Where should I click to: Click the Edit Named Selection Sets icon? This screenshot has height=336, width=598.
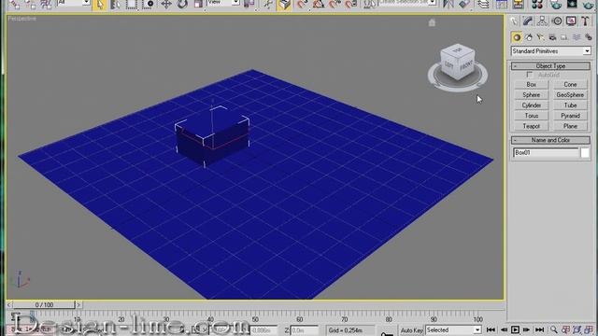coord(369,4)
